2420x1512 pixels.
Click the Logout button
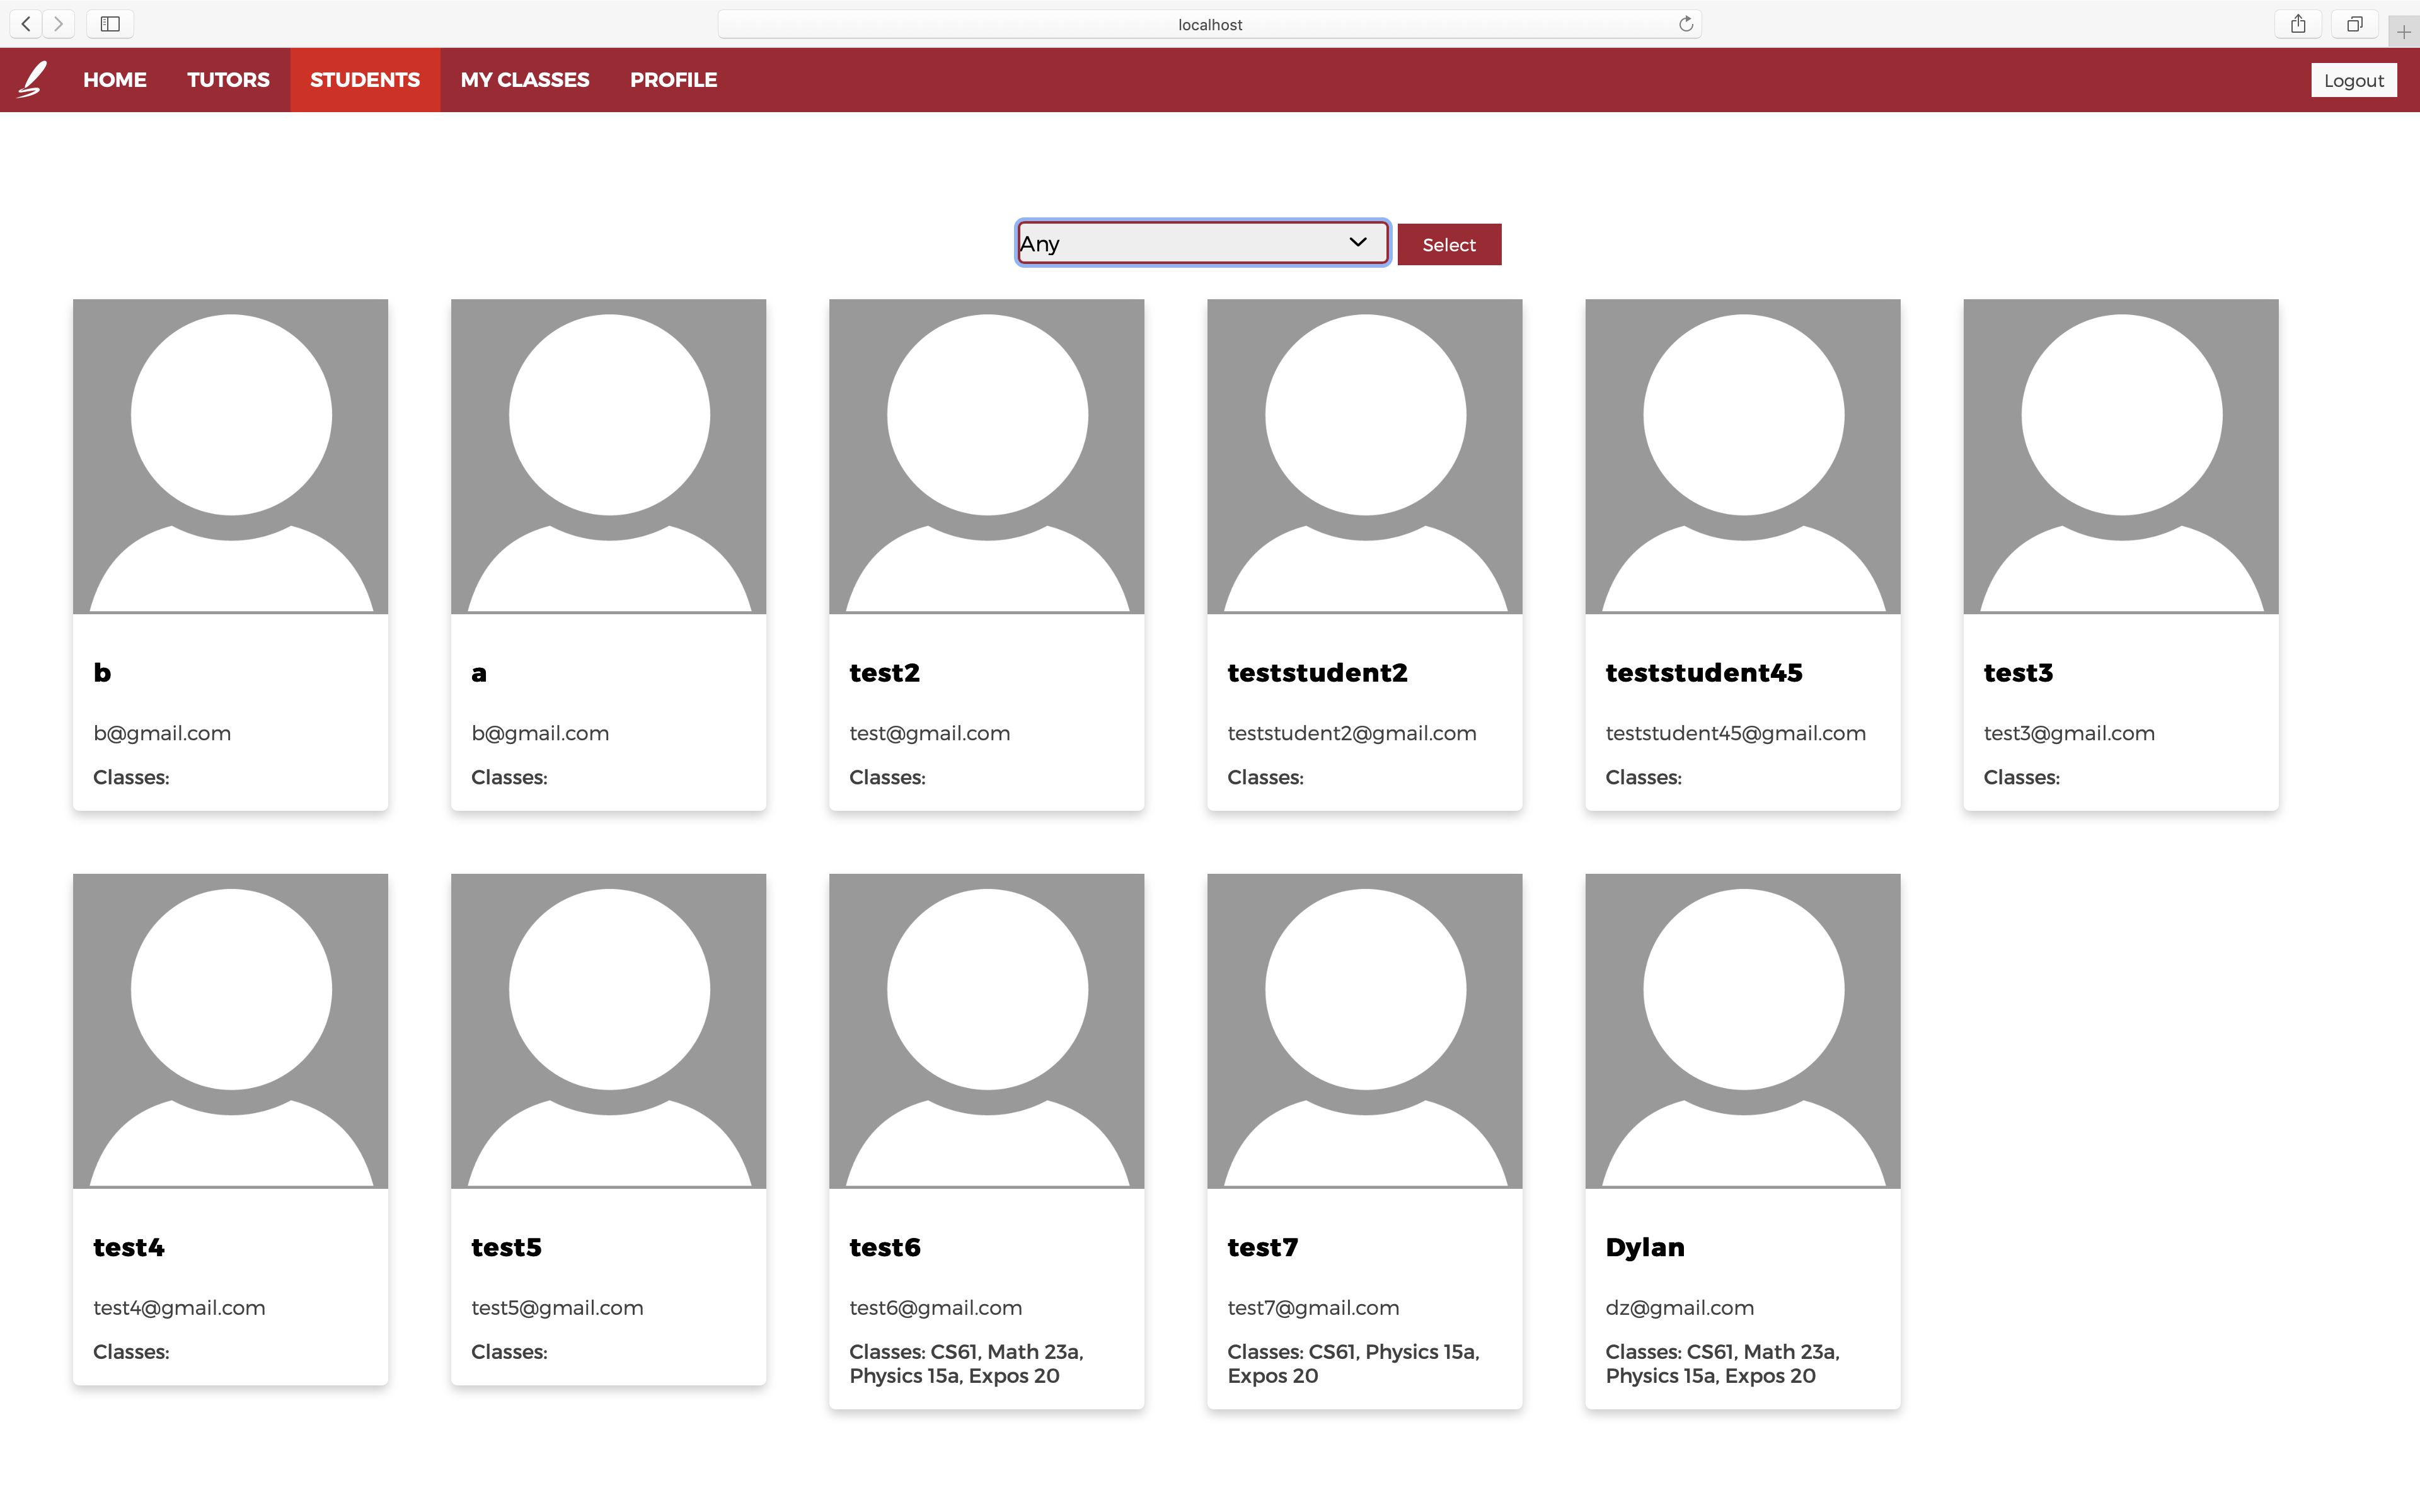[x=2353, y=80]
